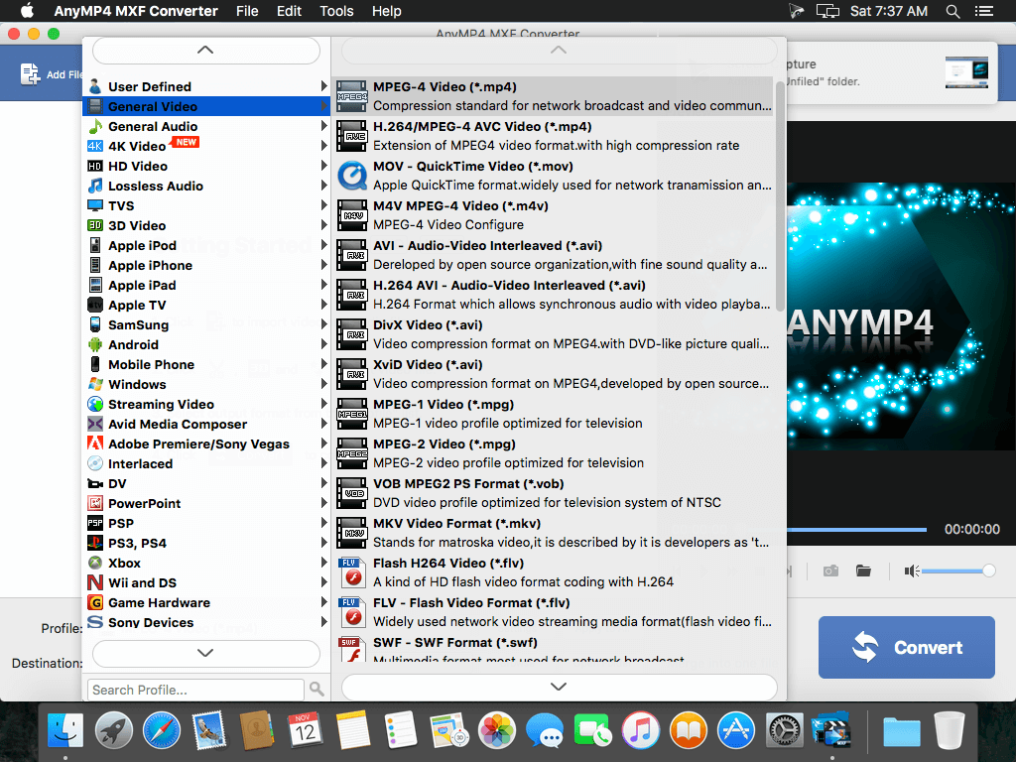Click the playback progress bar

tap(856, 530)
